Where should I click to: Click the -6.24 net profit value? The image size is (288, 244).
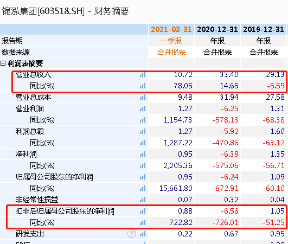click(x=229, y=177)
